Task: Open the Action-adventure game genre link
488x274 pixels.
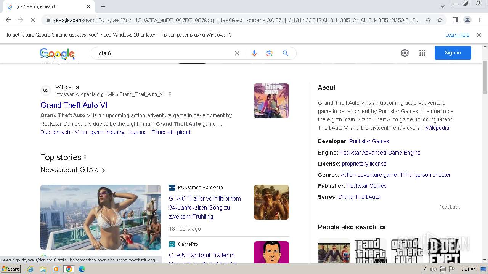Action: [369, 175]
